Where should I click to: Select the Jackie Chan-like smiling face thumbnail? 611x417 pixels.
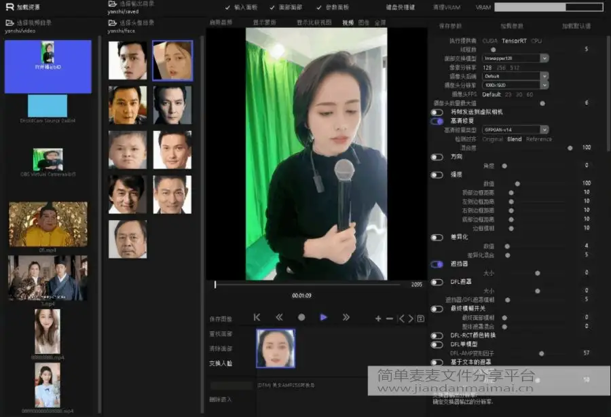click(128, 194)
